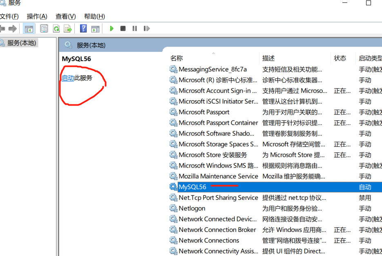This screenshot has width=382, height=256.
Task: Click the Refresh icon in the toolbar
Action: (56, 28)
